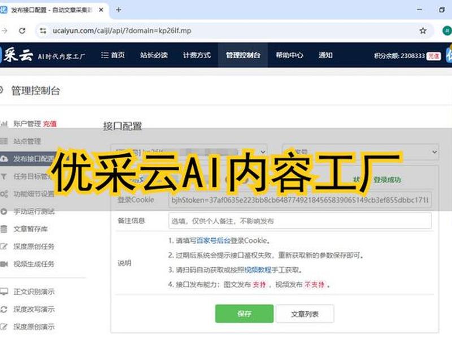
Task: Open 深度改写演示 in the sidebar
Action: 34,309
